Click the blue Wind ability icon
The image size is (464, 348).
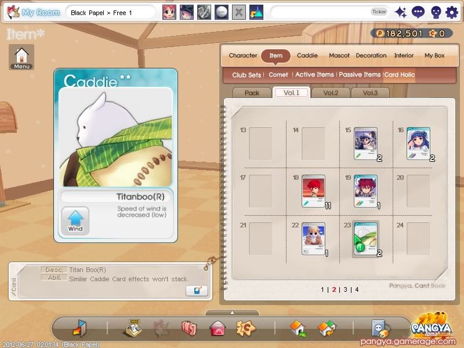(x=75, y=221)
